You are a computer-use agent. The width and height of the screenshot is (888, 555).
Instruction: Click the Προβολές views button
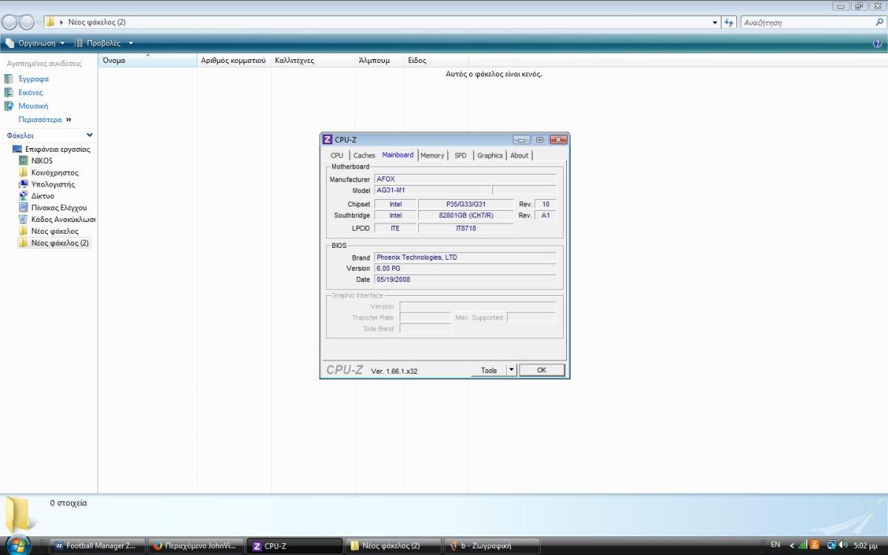pyautogui.click(x=98, y=43)
